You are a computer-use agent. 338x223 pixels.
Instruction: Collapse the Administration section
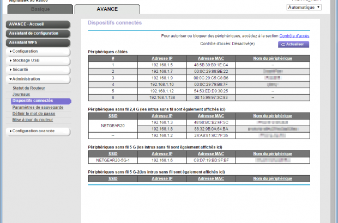[38, 79]
